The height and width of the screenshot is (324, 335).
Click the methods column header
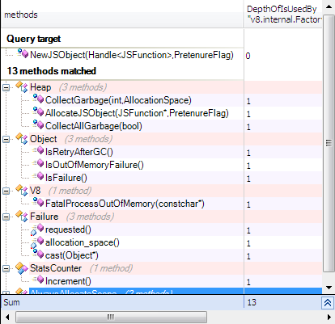coord(122,15)
